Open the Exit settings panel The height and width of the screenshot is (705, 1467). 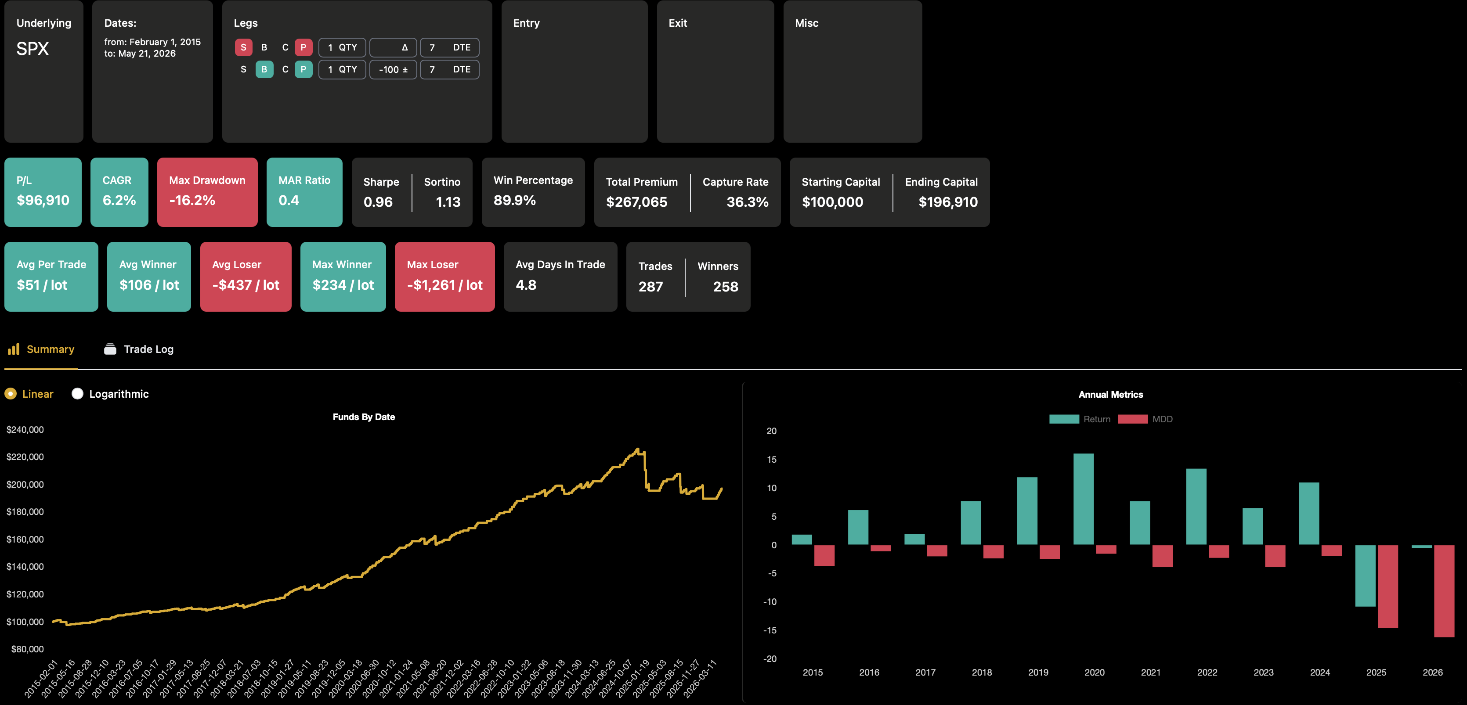[x=716, y=71]
